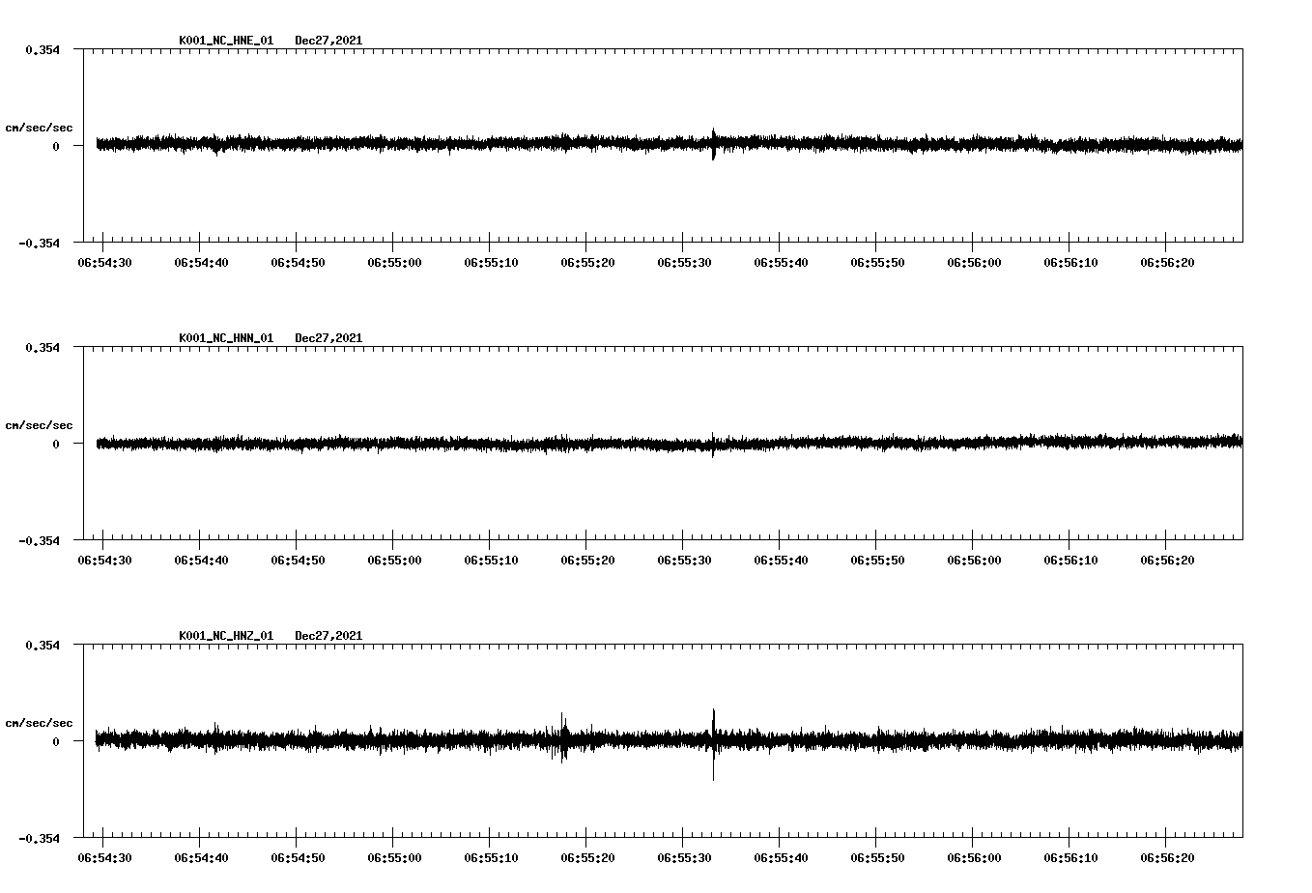Click the 06:56:20 time label under HNZ plot
1312x893 pixels.
[x=1167, y=858]
